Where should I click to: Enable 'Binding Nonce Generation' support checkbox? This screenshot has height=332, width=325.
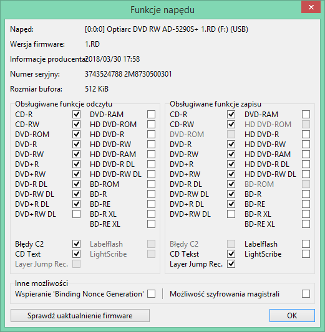point(151,294)
